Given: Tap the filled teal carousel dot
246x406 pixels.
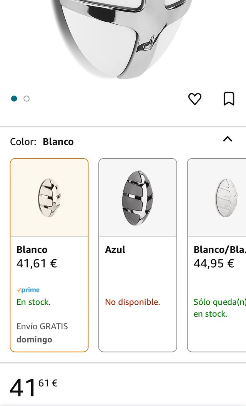Looking at the screenshot, I should (x=15, y=99).
